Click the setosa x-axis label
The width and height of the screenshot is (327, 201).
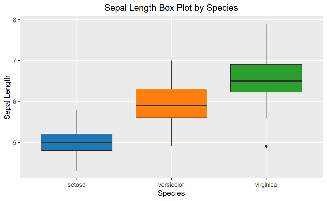point(77,185)
